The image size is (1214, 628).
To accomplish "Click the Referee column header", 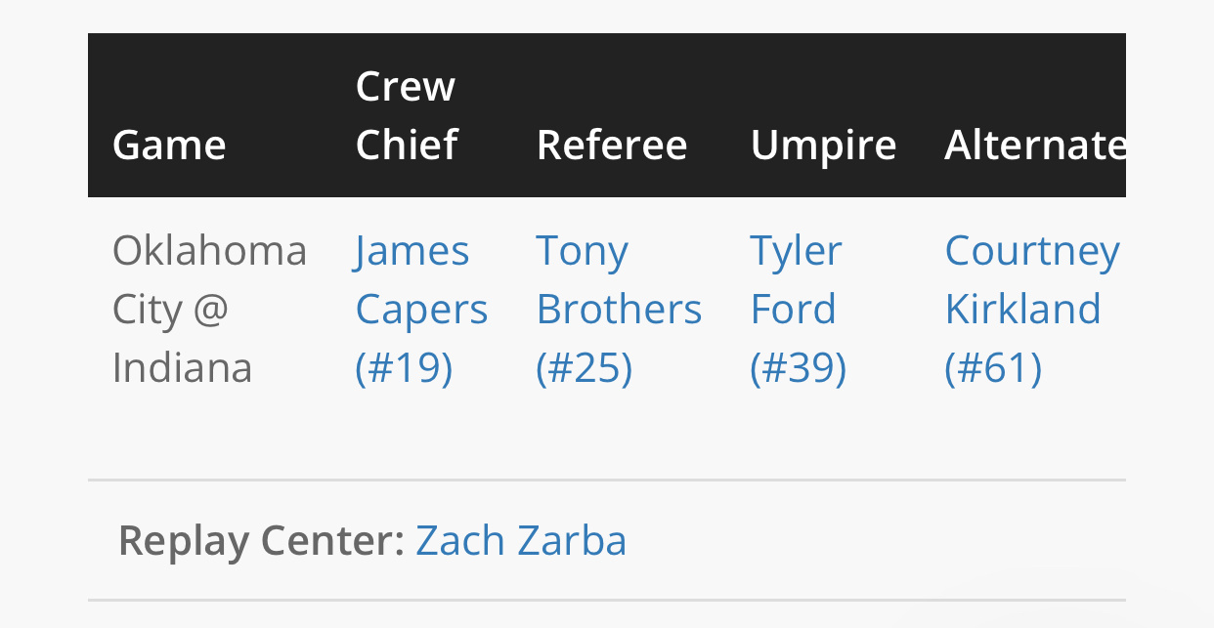I will [612, 146].
